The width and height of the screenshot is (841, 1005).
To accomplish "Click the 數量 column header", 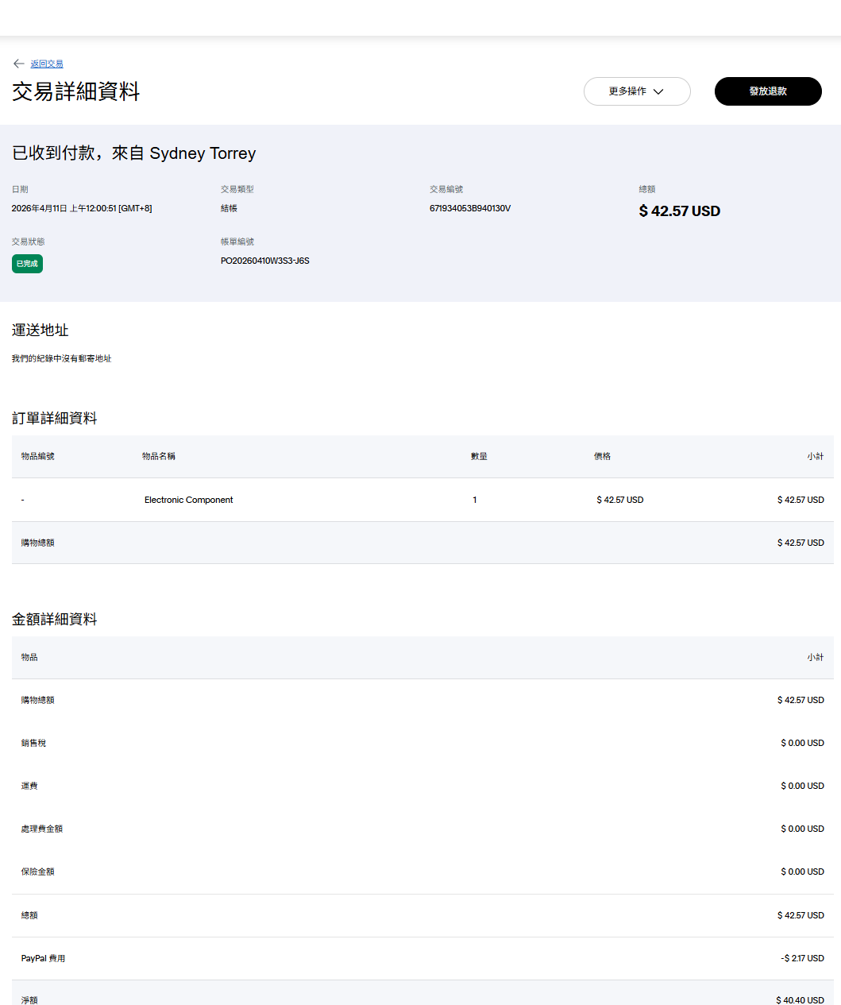I will (479, 456).
